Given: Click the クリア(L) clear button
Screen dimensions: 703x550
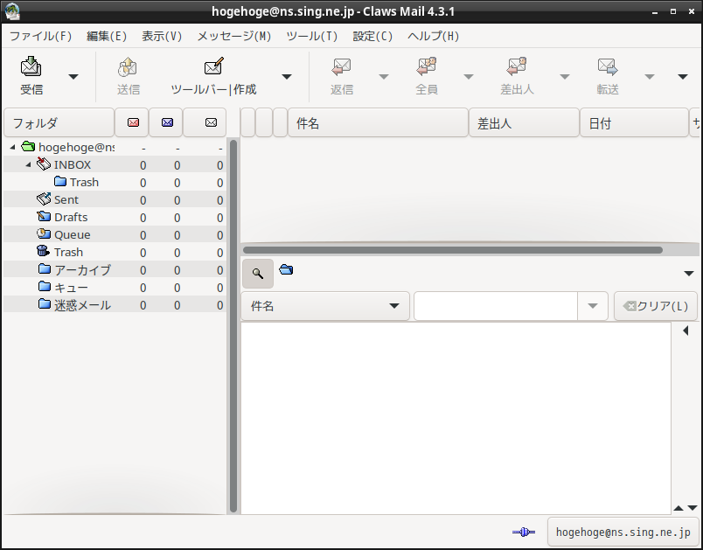Looking at the screenshot, I should point(656,306).
